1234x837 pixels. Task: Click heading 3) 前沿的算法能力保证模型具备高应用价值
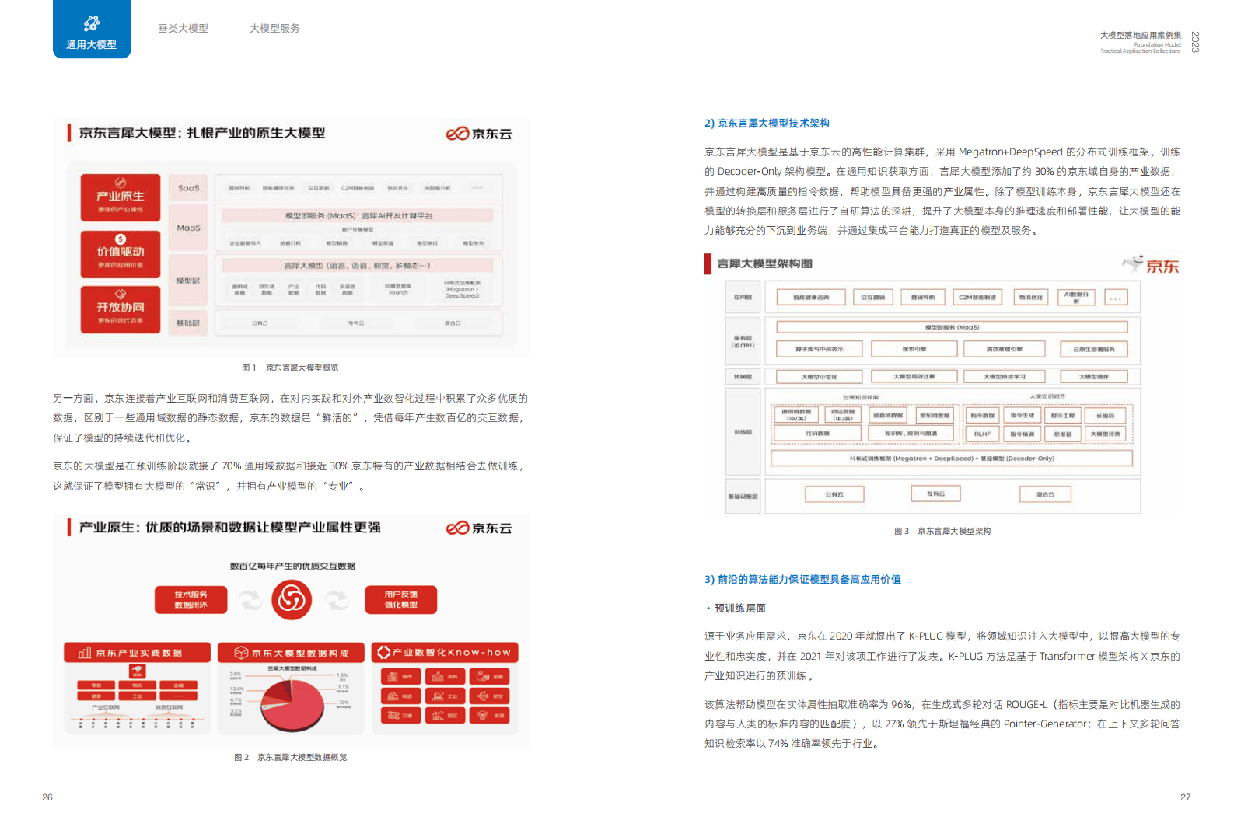[x=802, y=579]
